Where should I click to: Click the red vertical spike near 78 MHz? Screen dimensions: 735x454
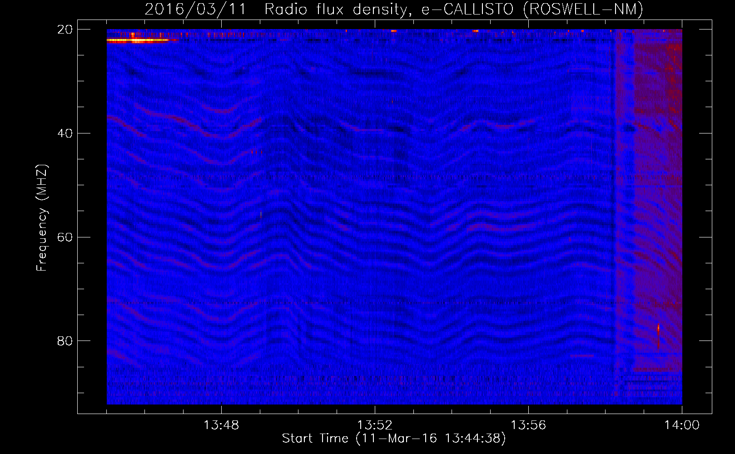tap(658, 336)
